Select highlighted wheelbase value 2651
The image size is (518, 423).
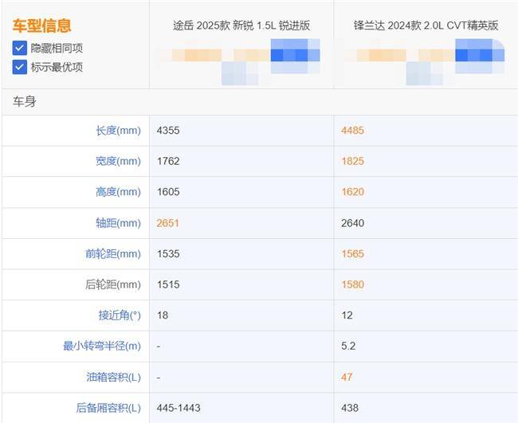pos(168,223)
